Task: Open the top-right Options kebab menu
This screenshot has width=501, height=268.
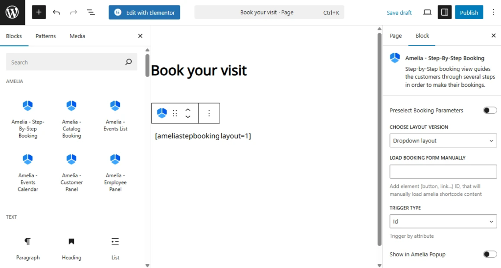Action: click(x=493, y=12)
